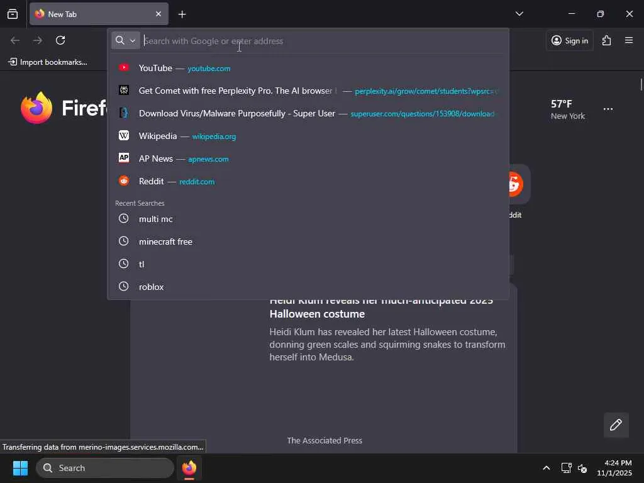Open the Extensions puzzle icon
This screenshot has width=644, height=483.
pyautogui.click(x=606, y=40)
